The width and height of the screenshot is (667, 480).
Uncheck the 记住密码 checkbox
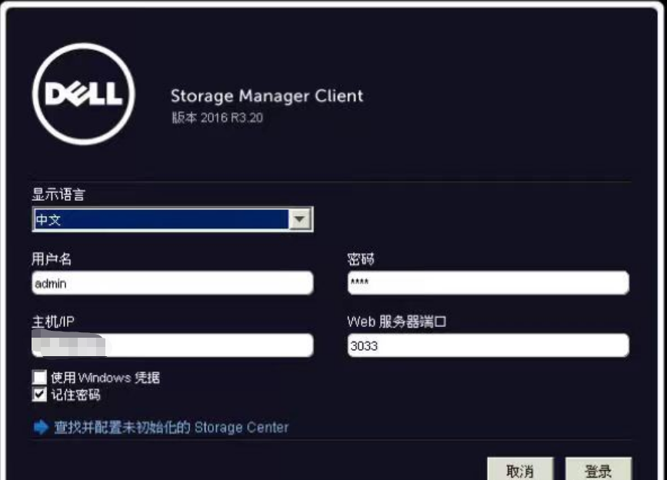coord(39,395)
